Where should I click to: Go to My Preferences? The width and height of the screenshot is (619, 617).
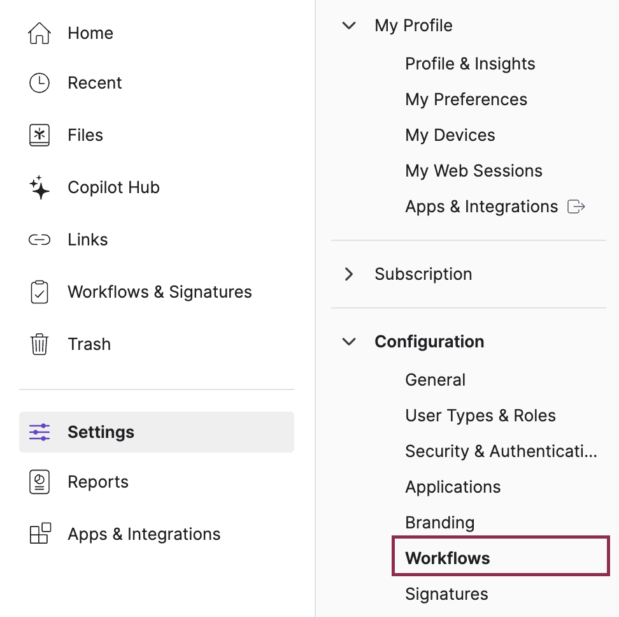click(x=466, y=99)
